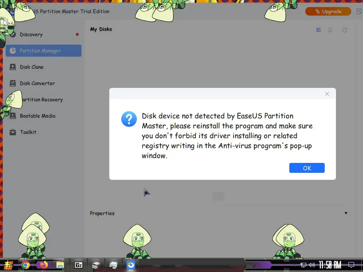Viewport: 363px width, 272px height.
Task: Click the volume speaker tray icon
Action: (x=312, y=265)
